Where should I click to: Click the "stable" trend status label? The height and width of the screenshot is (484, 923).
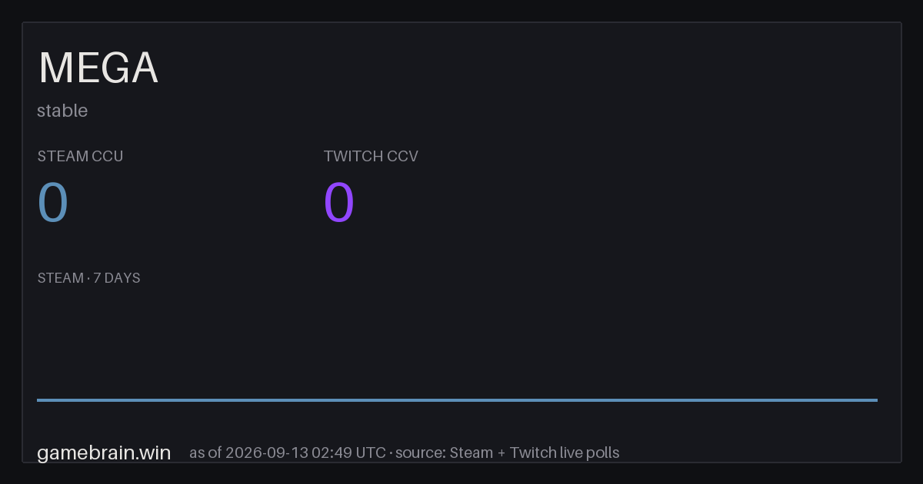tap(62, 111)
